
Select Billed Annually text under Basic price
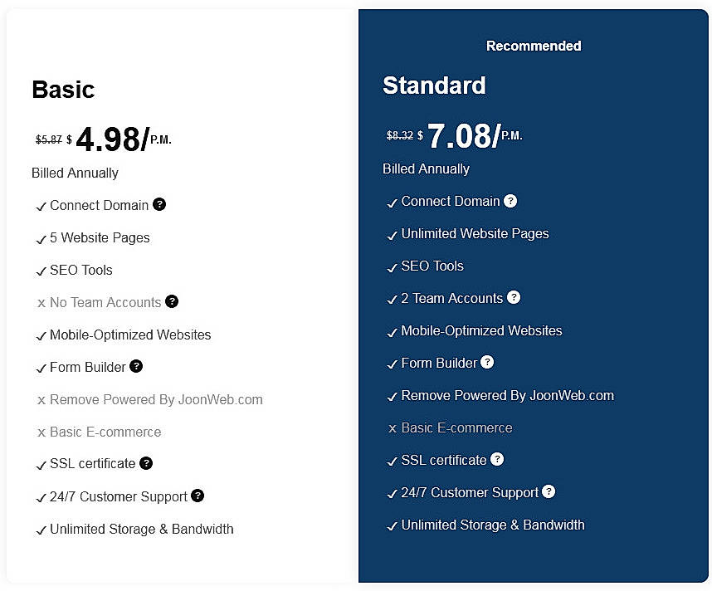(x=74, y=173)
